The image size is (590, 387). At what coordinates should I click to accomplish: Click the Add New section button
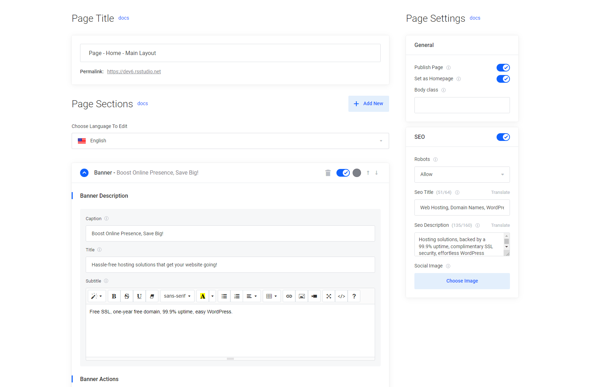pos(368,104)
